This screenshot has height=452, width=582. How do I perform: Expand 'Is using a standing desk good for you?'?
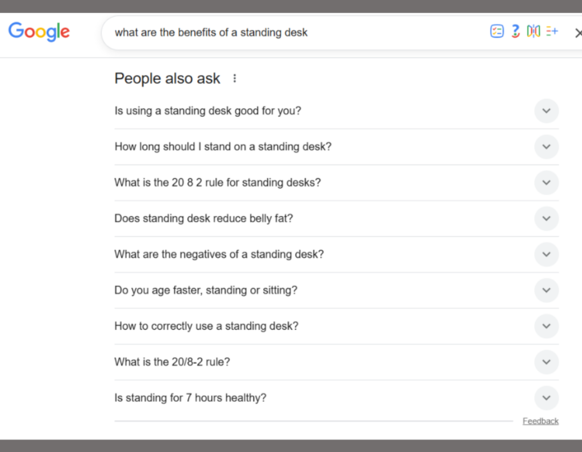(546, 111)
